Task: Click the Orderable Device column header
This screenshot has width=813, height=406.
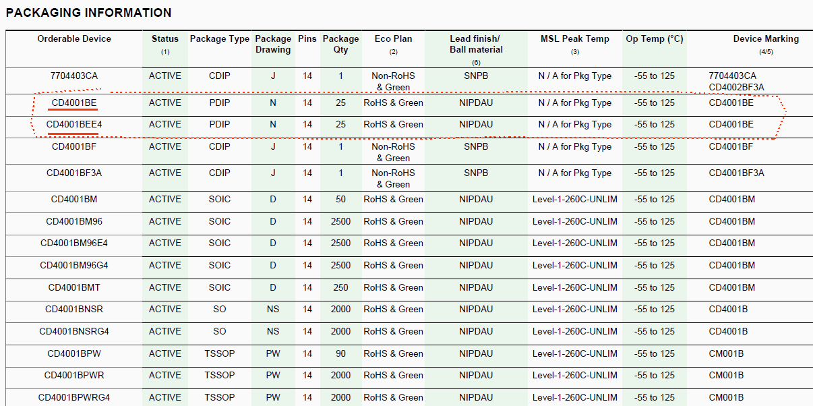Action: tap(74, 39)
